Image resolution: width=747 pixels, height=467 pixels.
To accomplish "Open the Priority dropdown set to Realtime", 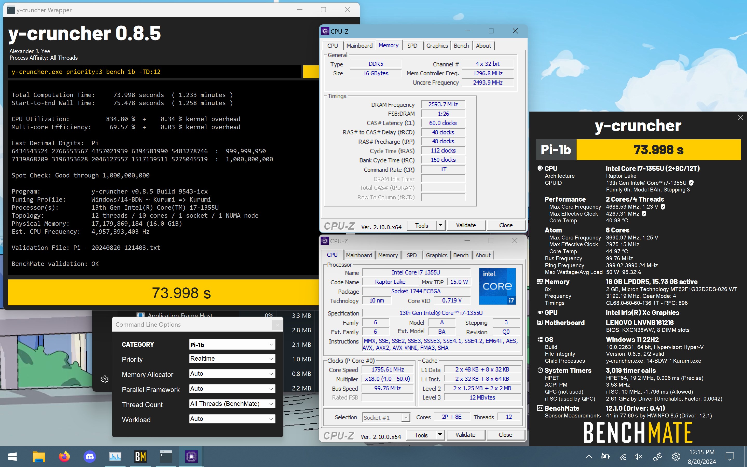I will (x=232, y=359).
